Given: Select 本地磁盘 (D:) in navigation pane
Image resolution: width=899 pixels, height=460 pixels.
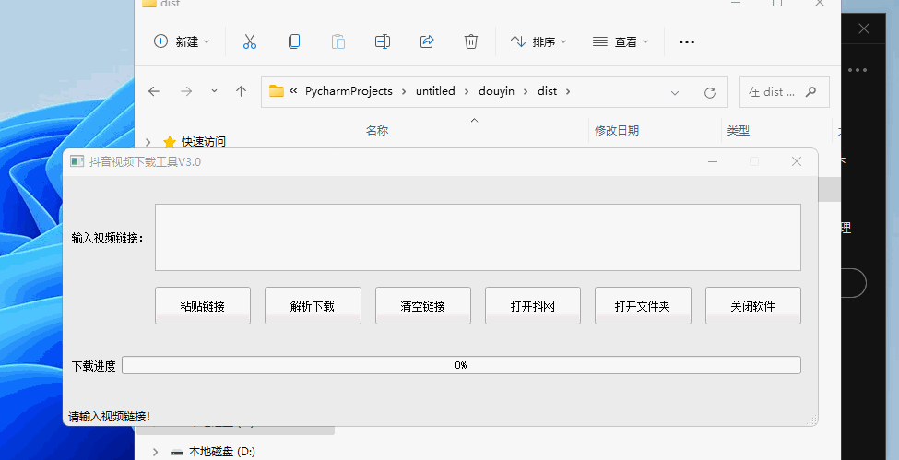Looking at the screenshot, I should coord(222,452).
